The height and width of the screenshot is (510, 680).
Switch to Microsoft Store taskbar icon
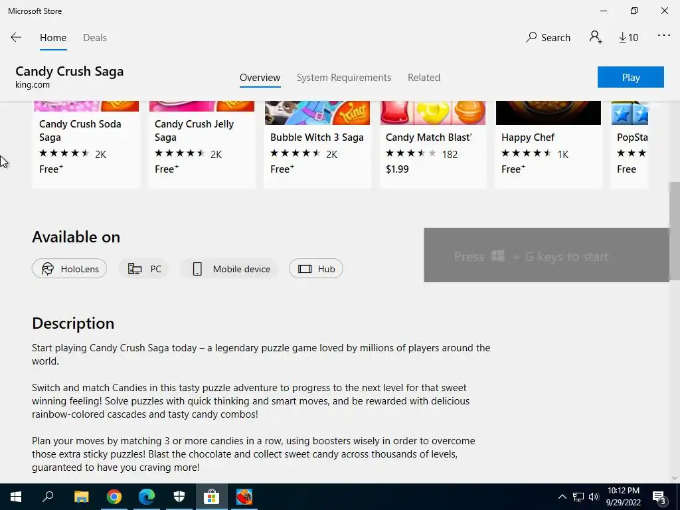[x=212, y=497]
